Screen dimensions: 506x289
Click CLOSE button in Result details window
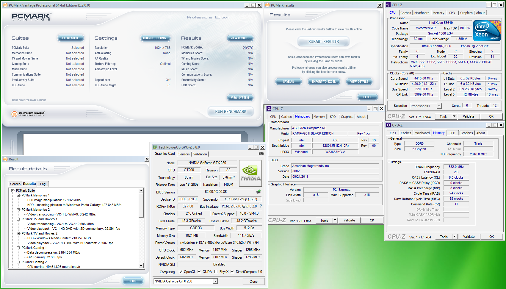(x=133, y=281)
